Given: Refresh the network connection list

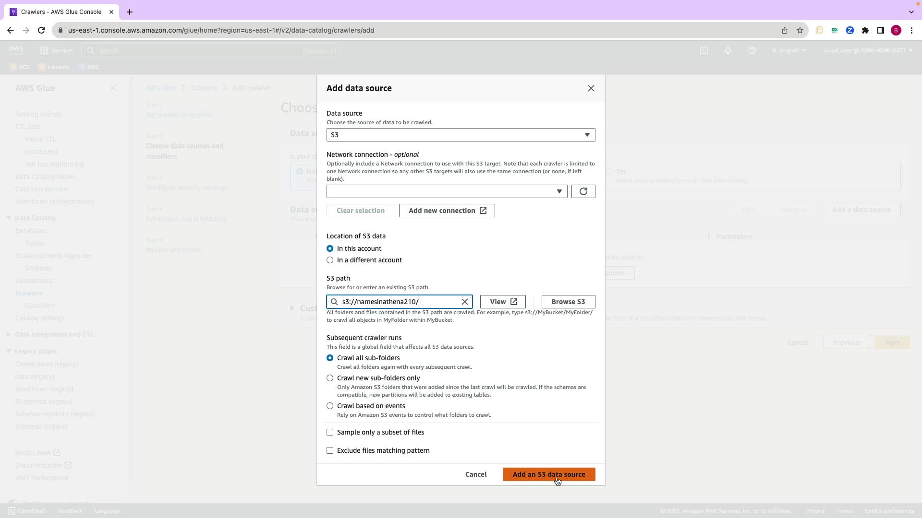Looking at the screenshot, I should (583, 191).
